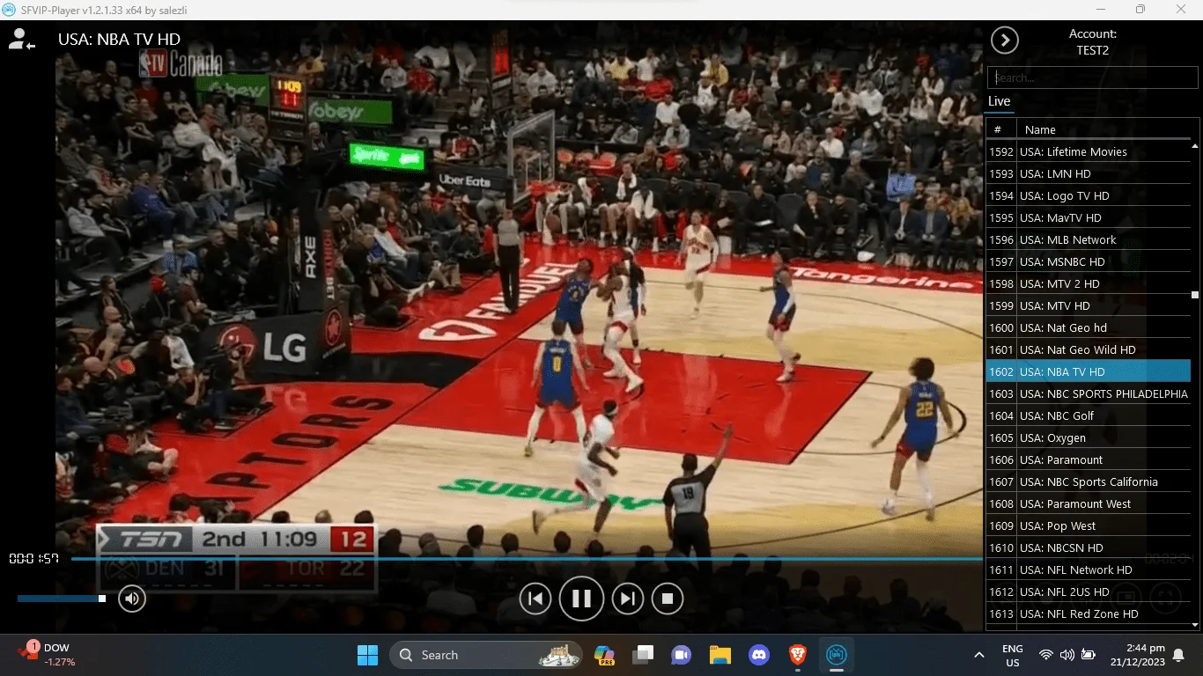Image resolution: width=1203 pixels, height=676 pixels.
Task: Select USA: Nat Geo Wild HD channel
Action: 1089,349
